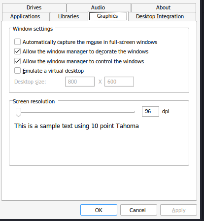Switch to the Applications tab
The height and width of the screenshot is (221, 204).
coord(25,16)
